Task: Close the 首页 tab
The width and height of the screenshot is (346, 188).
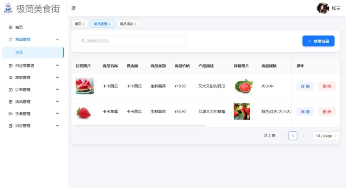Action: 83,24
